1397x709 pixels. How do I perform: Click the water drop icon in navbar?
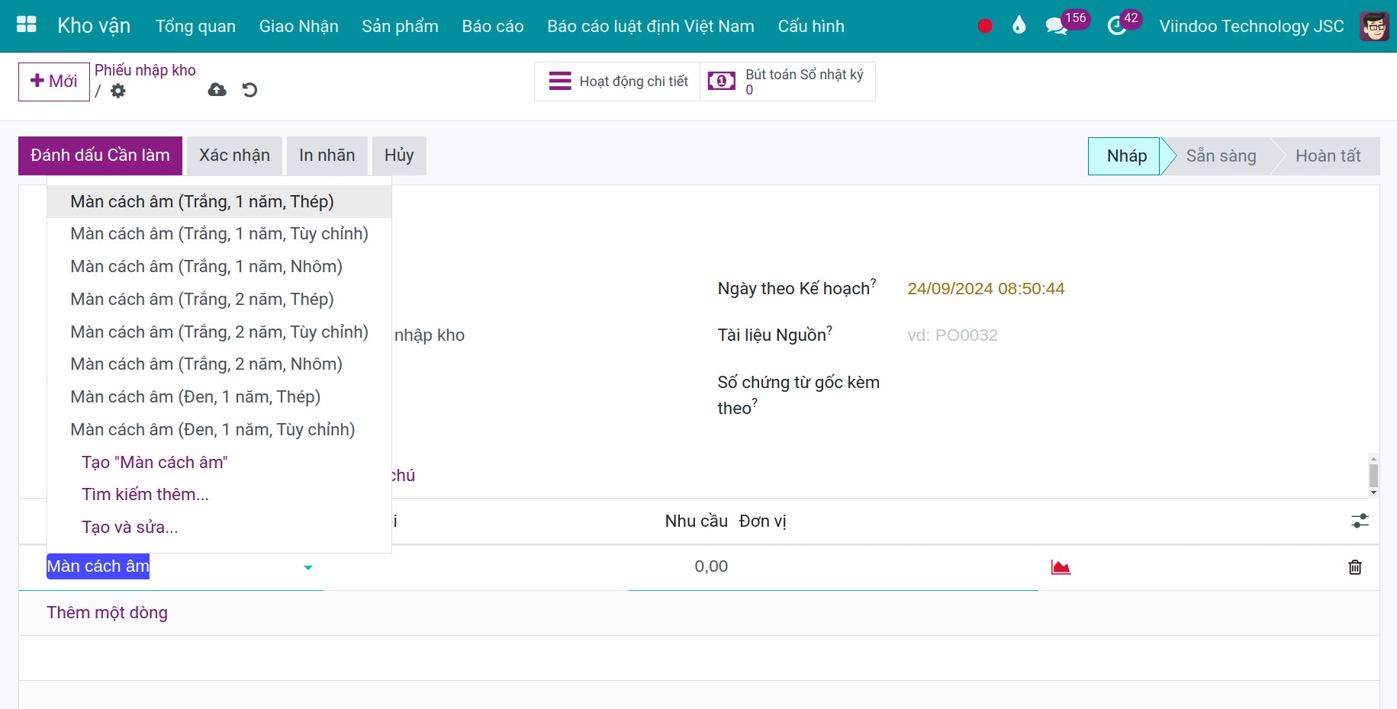[1019, 25]
